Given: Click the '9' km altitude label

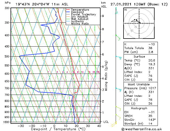Looking at the screenshot, I should click(103, 16).
